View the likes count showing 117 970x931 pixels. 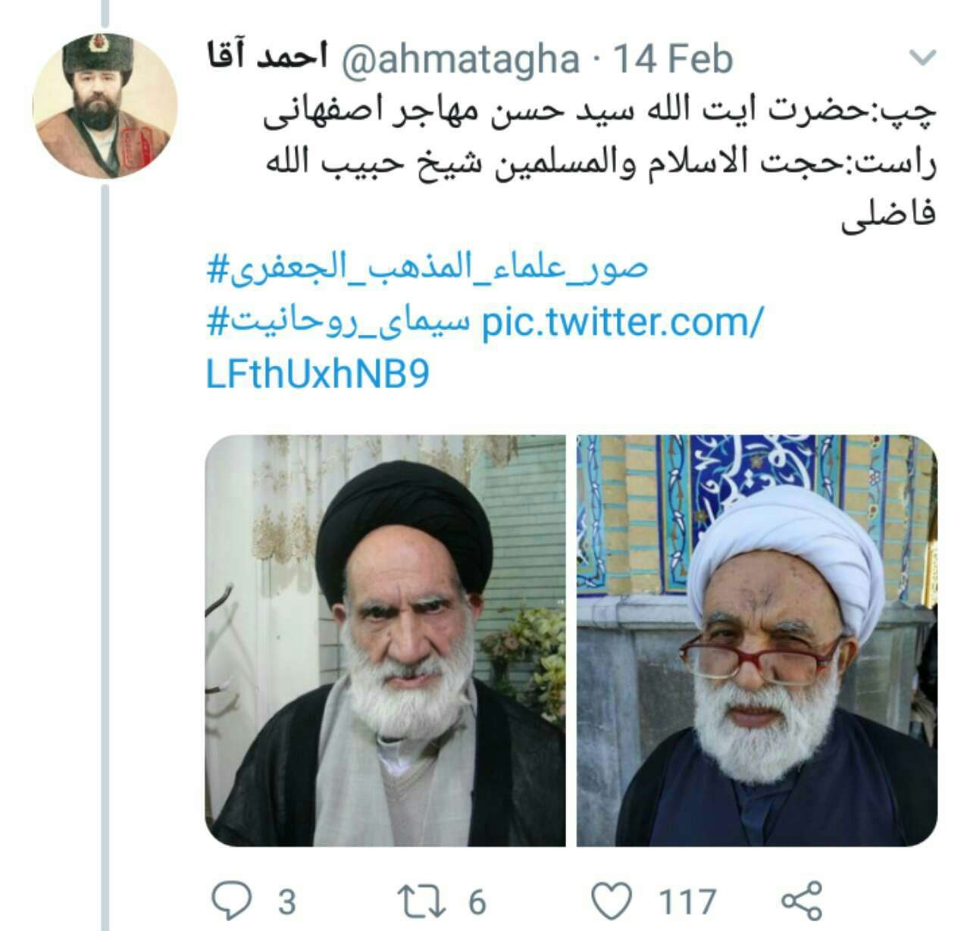click(x=687, y=901)
